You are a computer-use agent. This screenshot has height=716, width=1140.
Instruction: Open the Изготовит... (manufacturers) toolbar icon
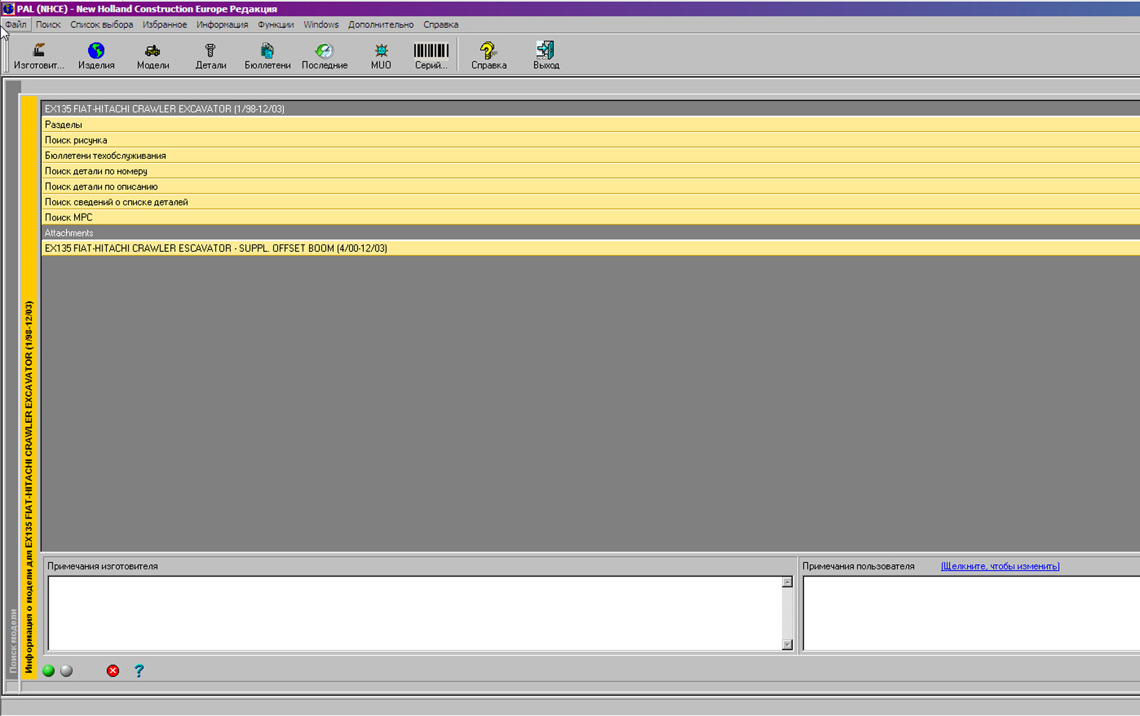pos(39,55)
